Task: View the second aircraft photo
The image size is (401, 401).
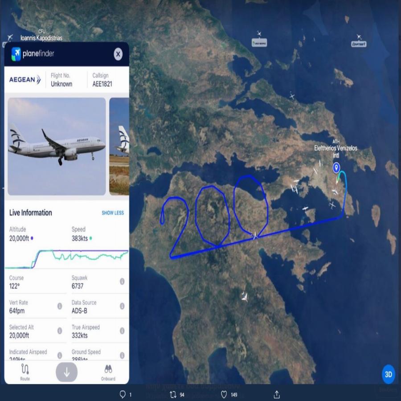Action: (x=119, y=146)
